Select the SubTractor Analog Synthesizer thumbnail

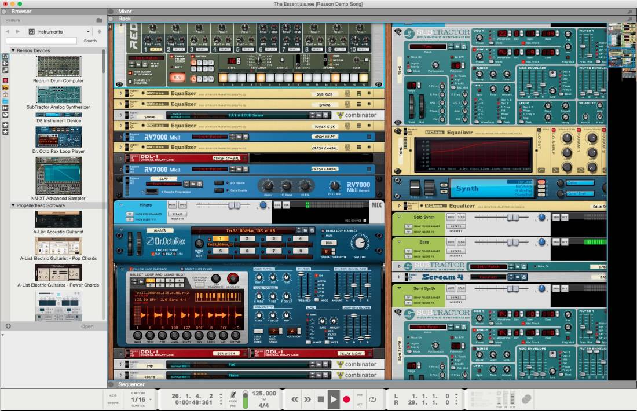click(x=58, y=95)
